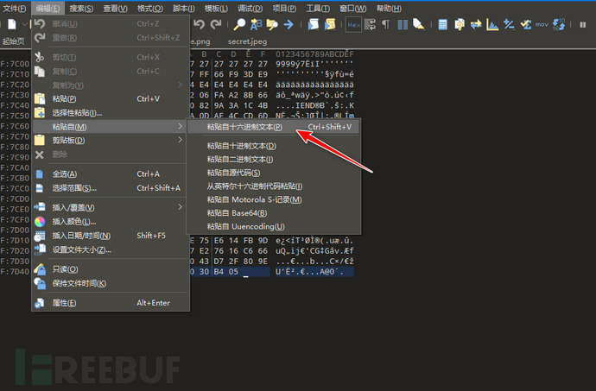Open the New File dropdown arrow in toolbar

(25, 25)
